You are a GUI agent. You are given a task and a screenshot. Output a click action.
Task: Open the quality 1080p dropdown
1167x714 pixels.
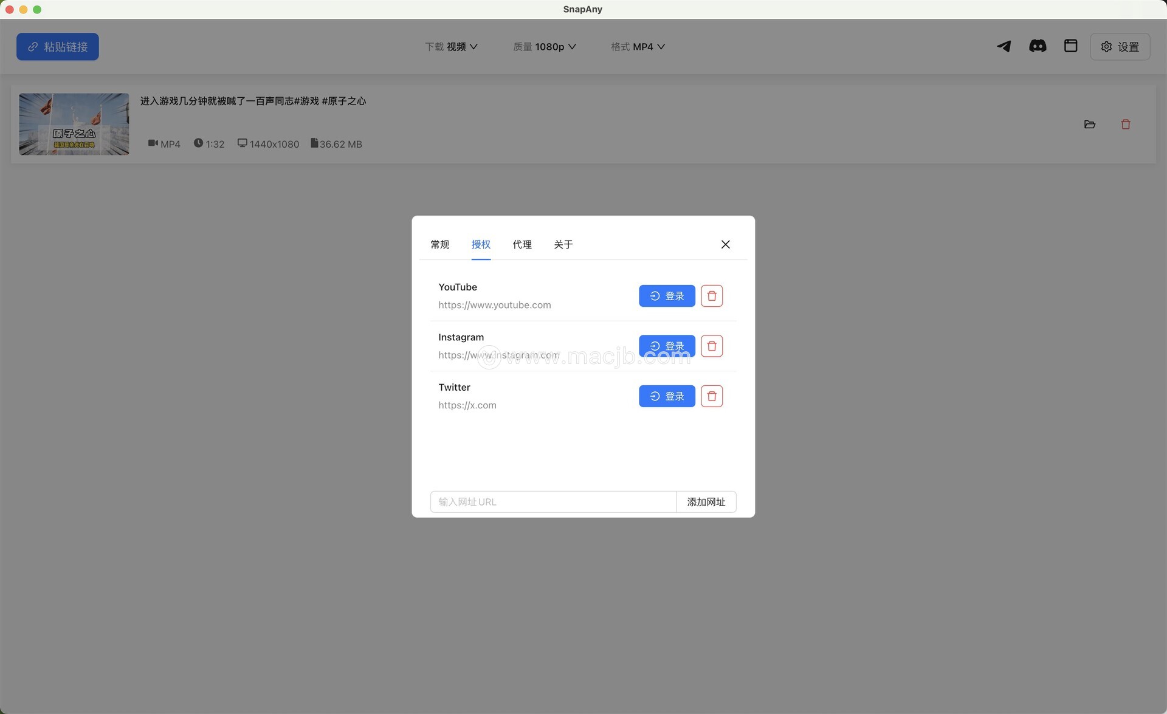coord(545,47)
